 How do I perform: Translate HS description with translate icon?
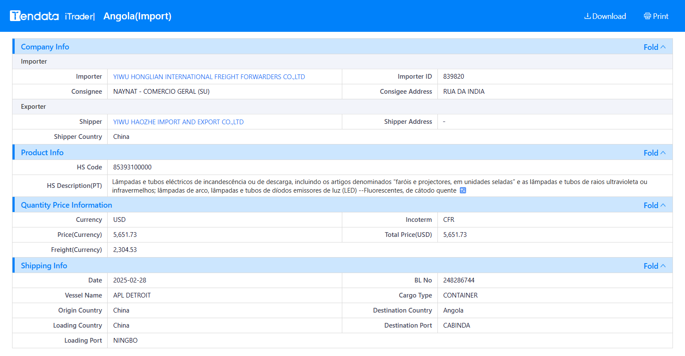tap(463, 190)
